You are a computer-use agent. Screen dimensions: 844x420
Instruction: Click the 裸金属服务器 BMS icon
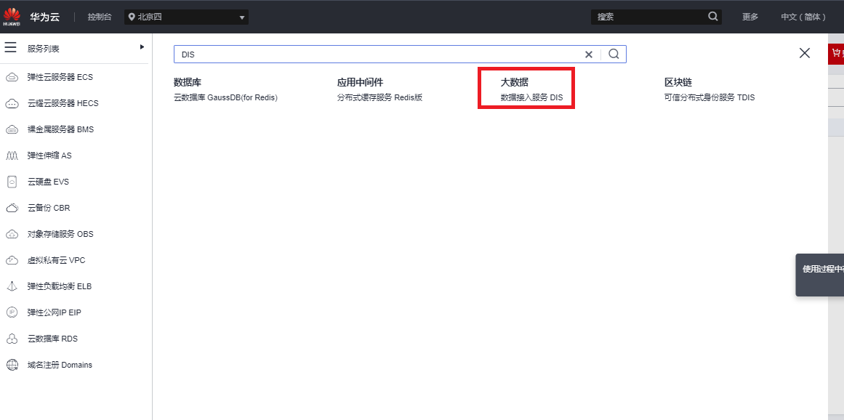coord(12,129)
